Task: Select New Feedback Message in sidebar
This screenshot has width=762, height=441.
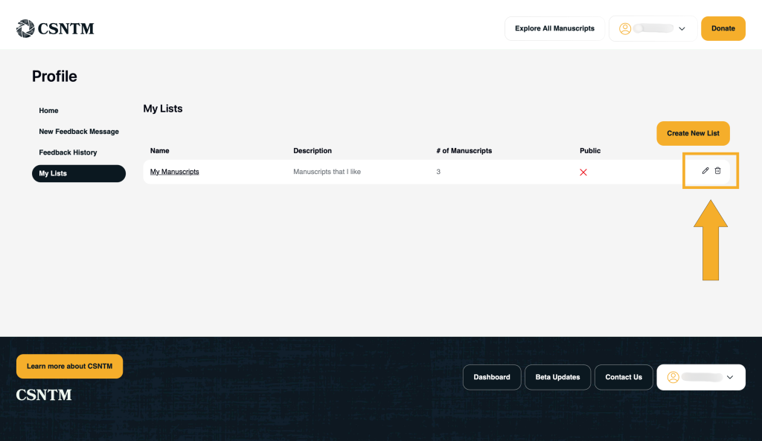Action: 79,132
